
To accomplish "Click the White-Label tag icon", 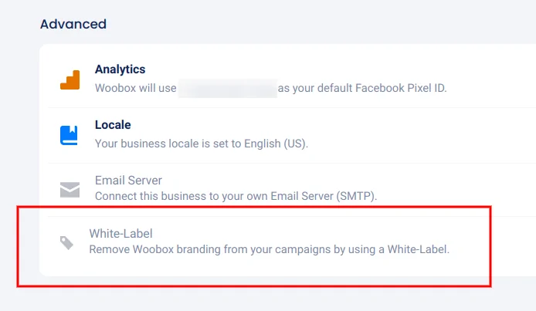I will point(67,243).
